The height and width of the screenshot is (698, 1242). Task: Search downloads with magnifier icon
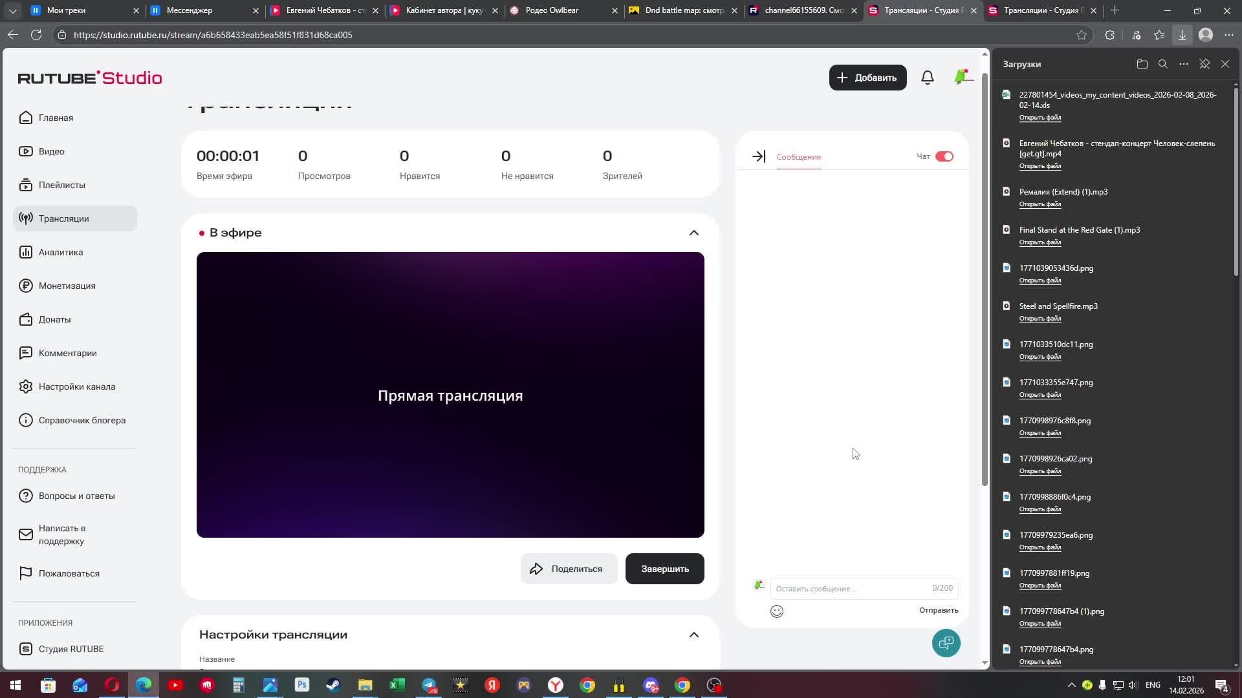(x=1162, y=64)
